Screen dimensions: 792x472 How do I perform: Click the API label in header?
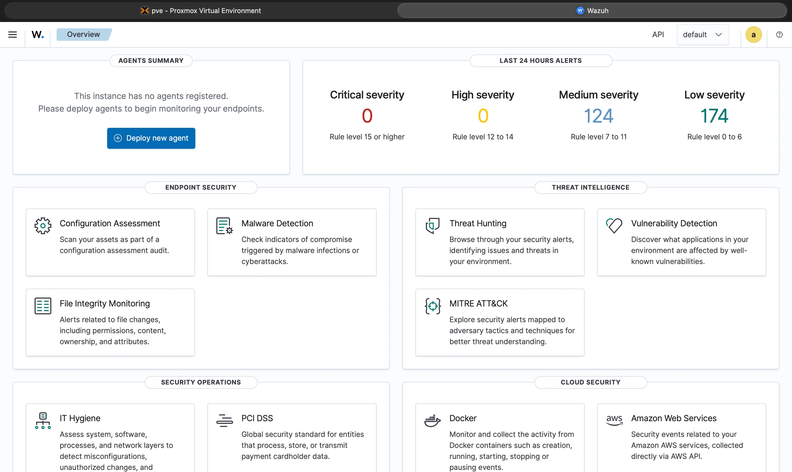click(x=658, y=35)
